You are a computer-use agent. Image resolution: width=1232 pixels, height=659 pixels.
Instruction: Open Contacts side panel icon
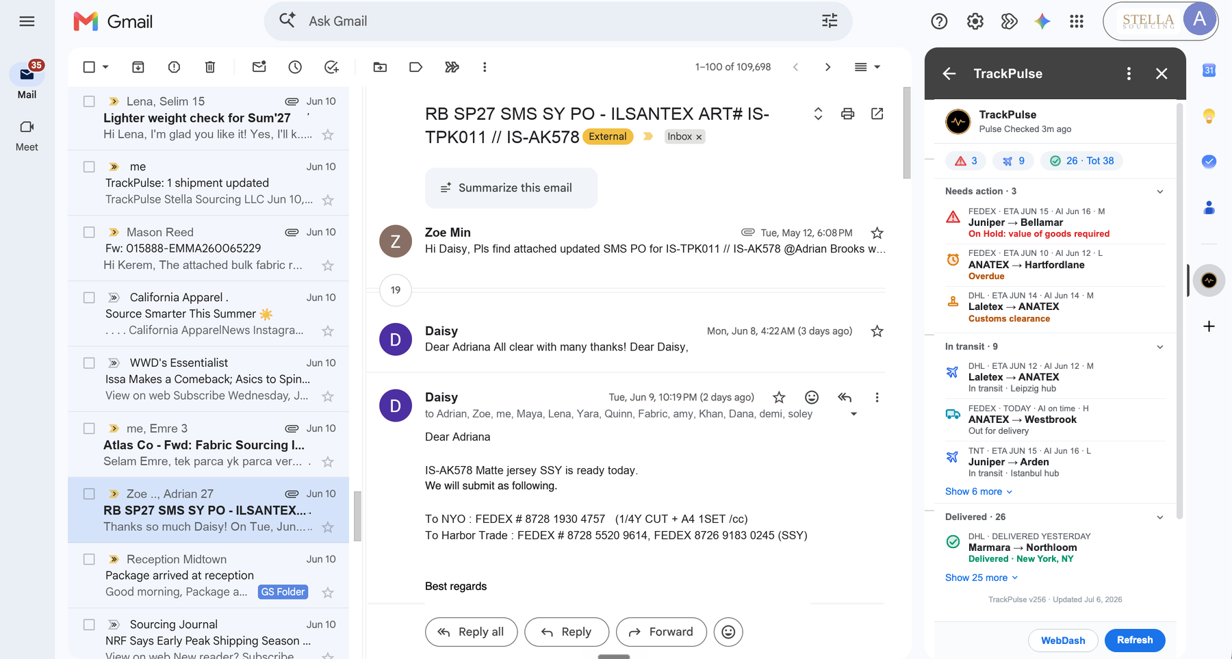point(1209,207)
